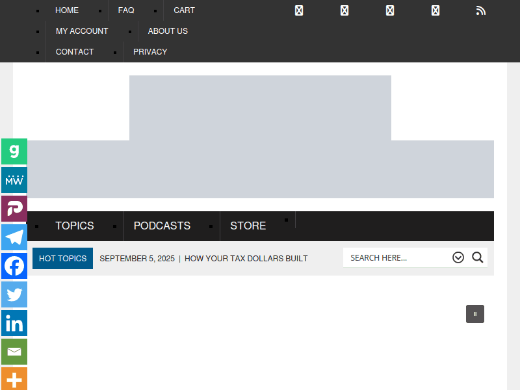Share on LinkedIn from the sidebar

pyautogui.click(x=14, y=323)
